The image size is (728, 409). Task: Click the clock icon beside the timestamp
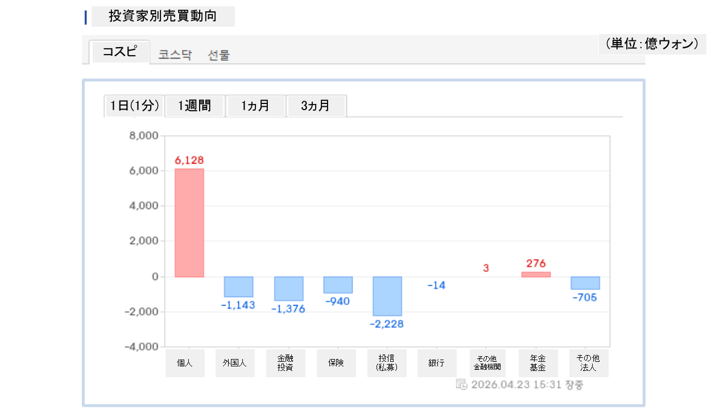tap(462, 385)
